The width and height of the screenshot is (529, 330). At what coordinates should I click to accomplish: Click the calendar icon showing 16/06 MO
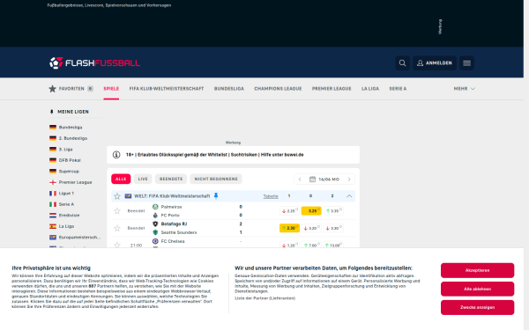point(312,180)
